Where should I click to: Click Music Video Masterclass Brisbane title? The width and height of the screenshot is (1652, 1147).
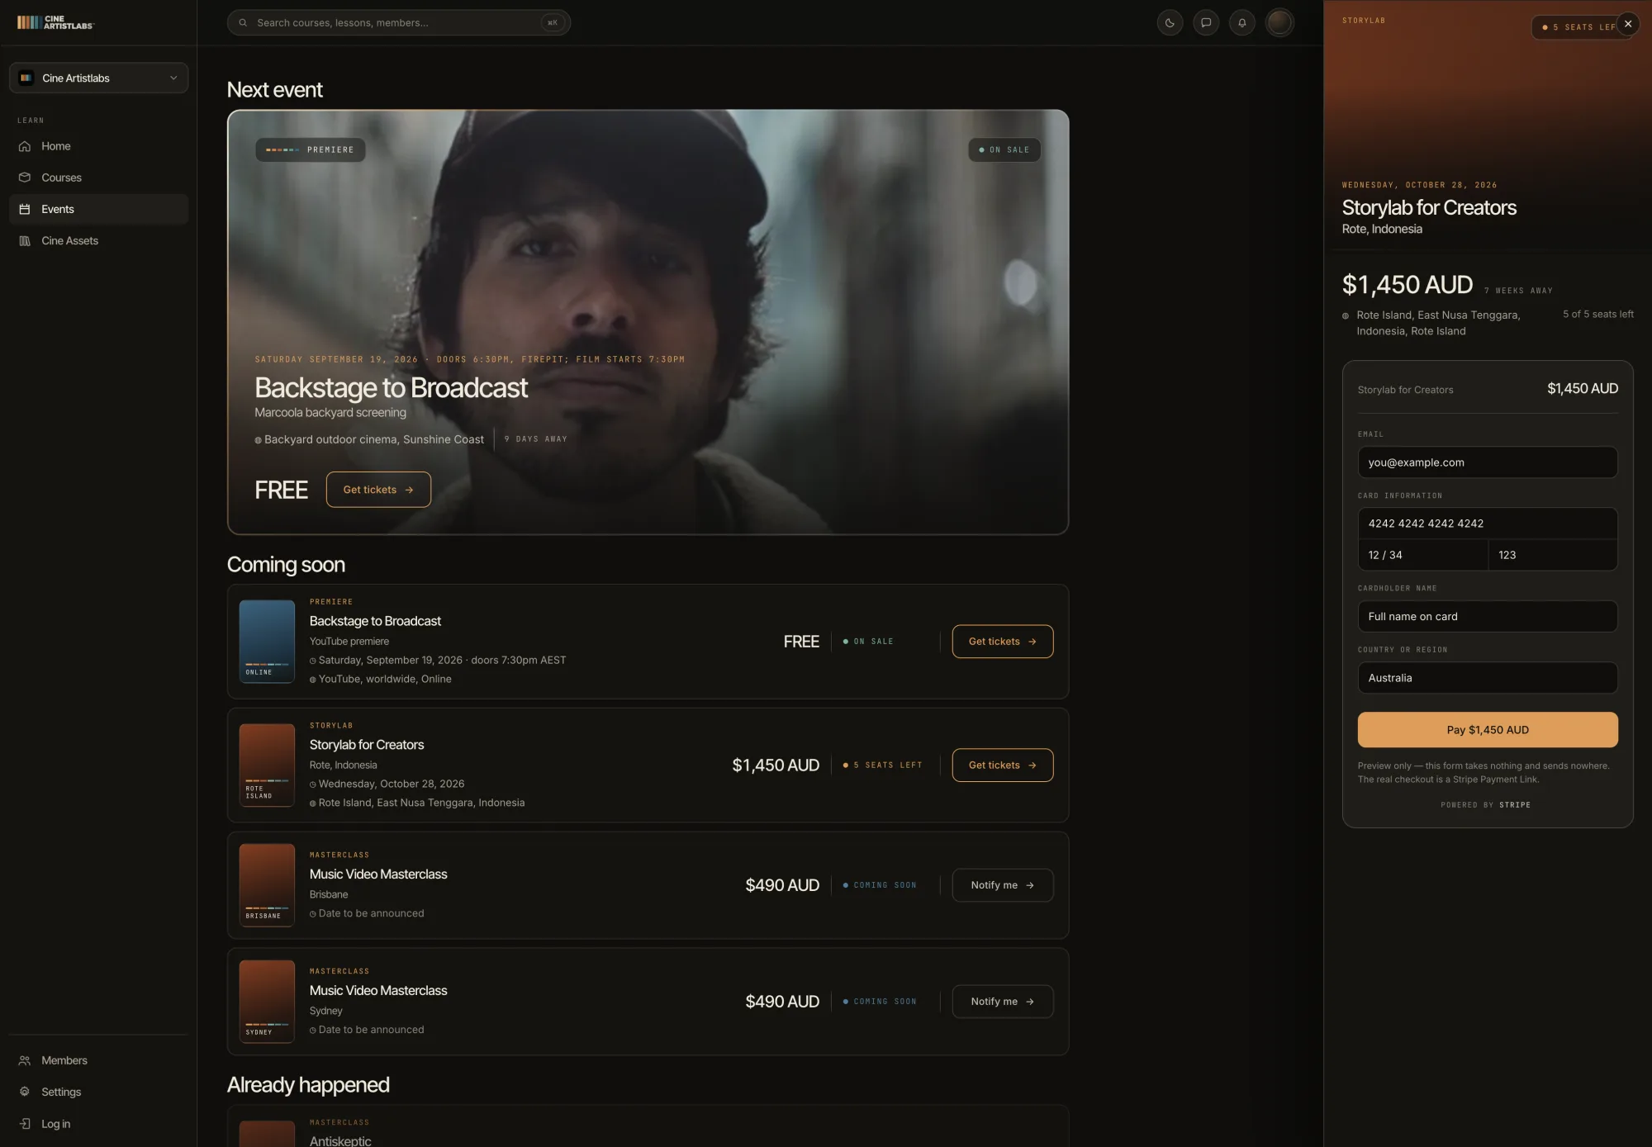(378, 874)
